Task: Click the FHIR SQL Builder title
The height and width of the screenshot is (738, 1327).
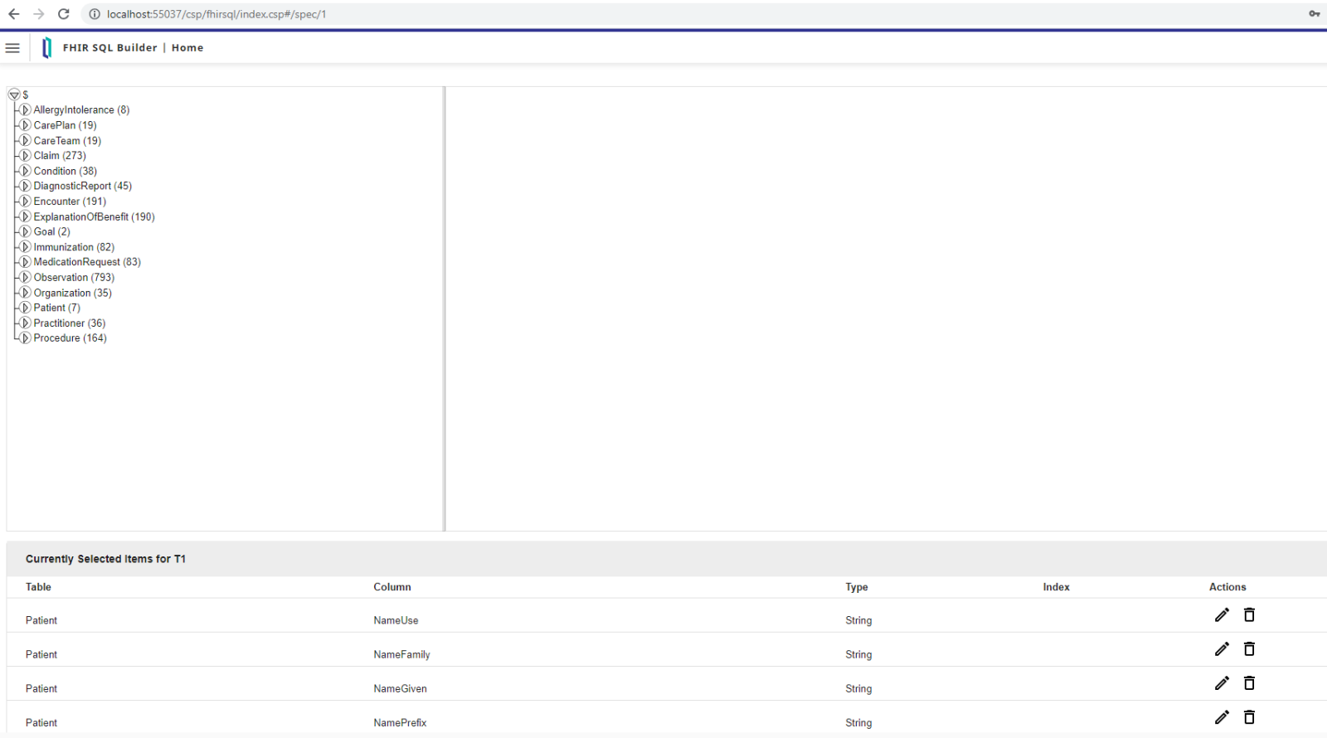Action: tap(109, 48)
